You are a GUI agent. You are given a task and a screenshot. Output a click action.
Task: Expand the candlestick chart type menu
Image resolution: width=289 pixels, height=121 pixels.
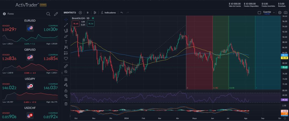pyautogui.click(x=95, y=13)
